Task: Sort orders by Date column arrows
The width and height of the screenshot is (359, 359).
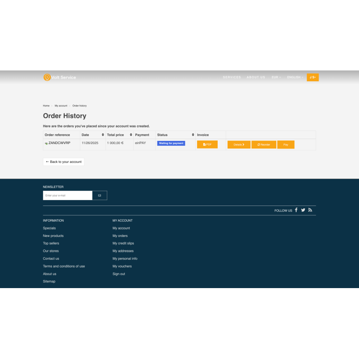Action: tap(103, 135)
